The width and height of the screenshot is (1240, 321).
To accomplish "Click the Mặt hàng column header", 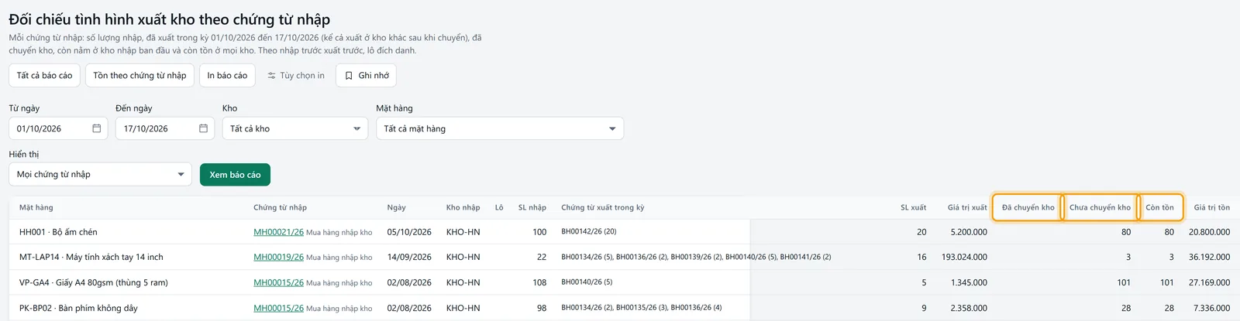I will [x=36, y=207].
